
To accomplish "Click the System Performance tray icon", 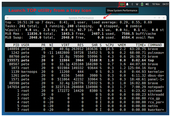I will (122, 4).
